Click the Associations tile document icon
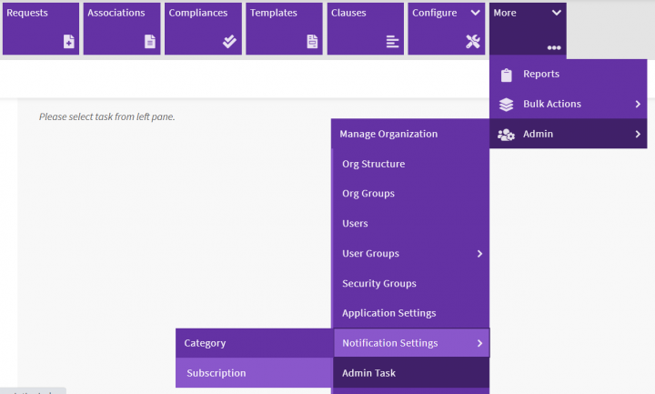 [150, 42]
